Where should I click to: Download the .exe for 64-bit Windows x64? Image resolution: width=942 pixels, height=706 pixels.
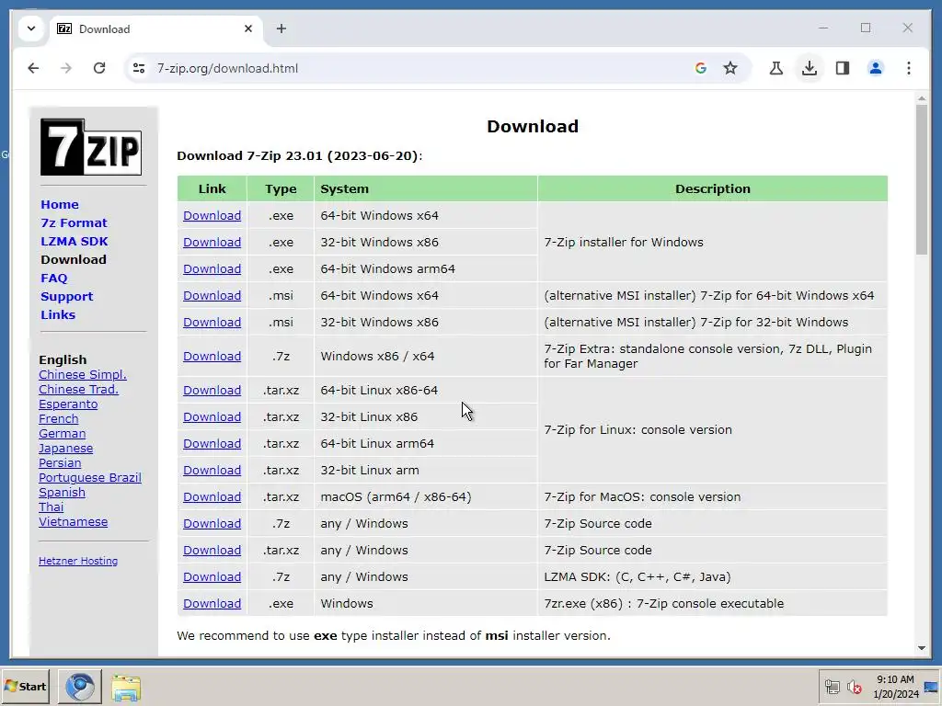click(x=213, y=215)
